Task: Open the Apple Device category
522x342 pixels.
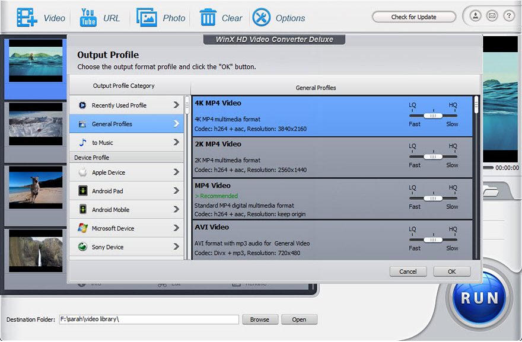Action: tap(126, 172)
